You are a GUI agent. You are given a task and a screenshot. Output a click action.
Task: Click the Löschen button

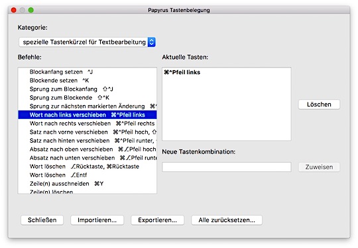pyautogui.click(x=319, y=104)
